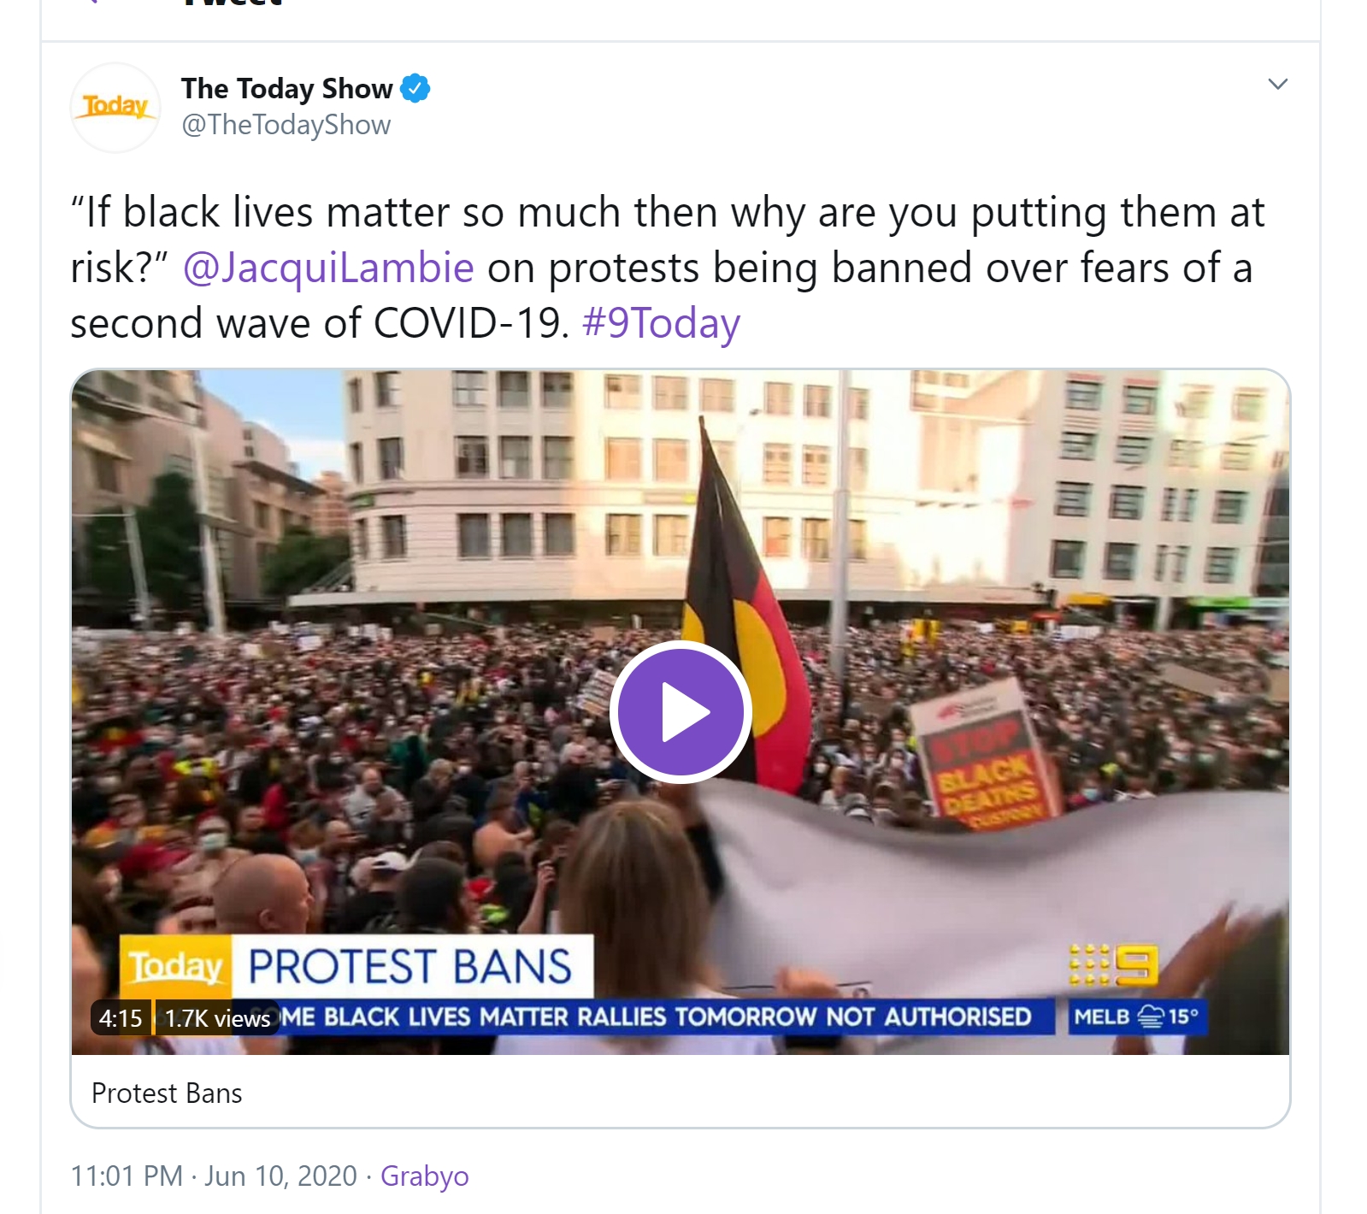This screenshot has width=1367, height=1214.
Task: Open the @TheTodayShow handle link
Action: [x=286, y=125]
